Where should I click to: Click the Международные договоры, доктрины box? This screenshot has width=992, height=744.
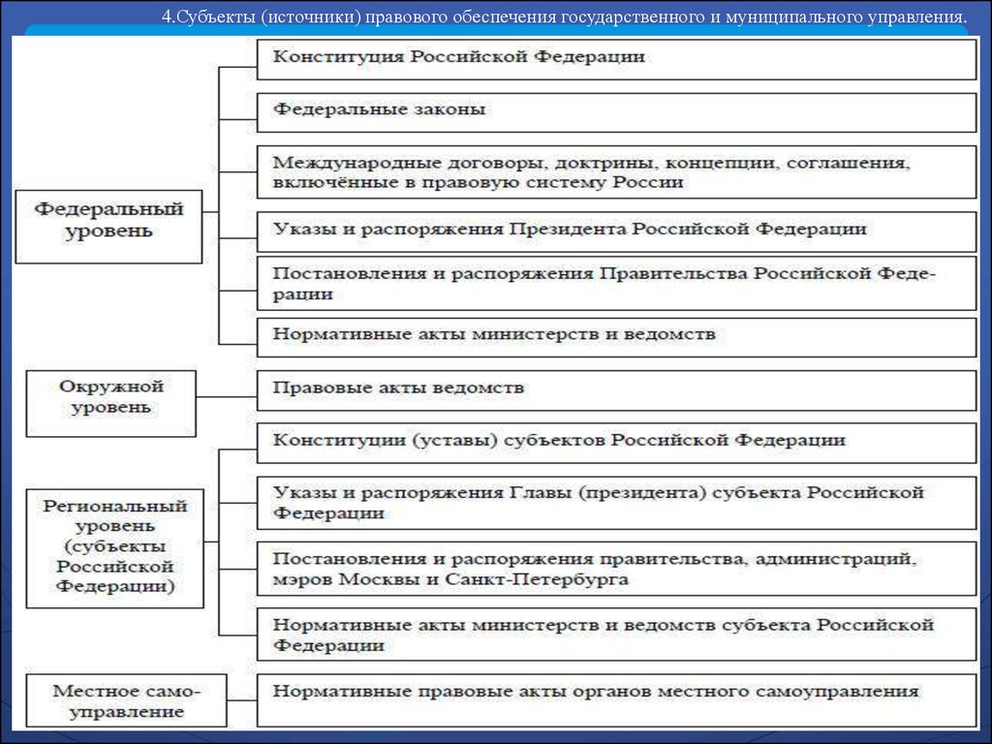616,171
